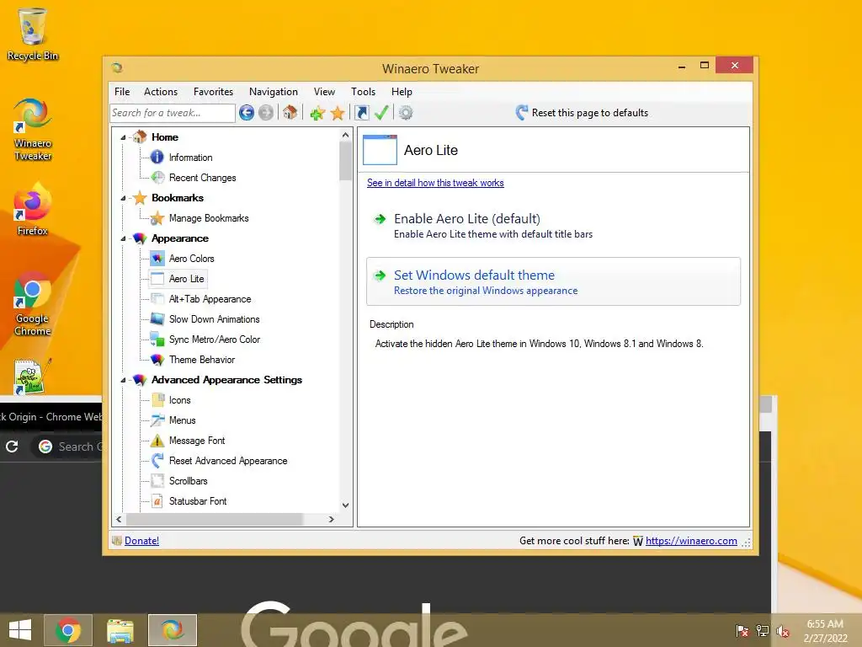The image size is (862, 647).
Task: Click Enable Aero Lite (default) option
Action: (553, 226)
